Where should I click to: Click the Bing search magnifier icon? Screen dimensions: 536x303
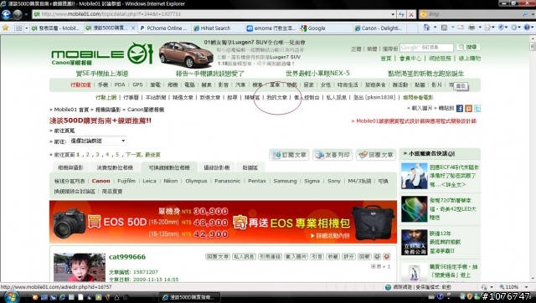(525, 14)
